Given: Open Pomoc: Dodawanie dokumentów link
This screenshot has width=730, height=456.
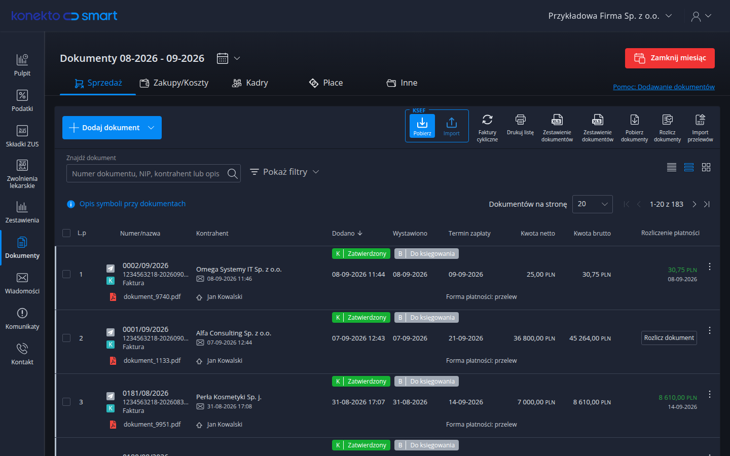Looking at the screenshot, I should pyautogui.click(x=664, y=87).
